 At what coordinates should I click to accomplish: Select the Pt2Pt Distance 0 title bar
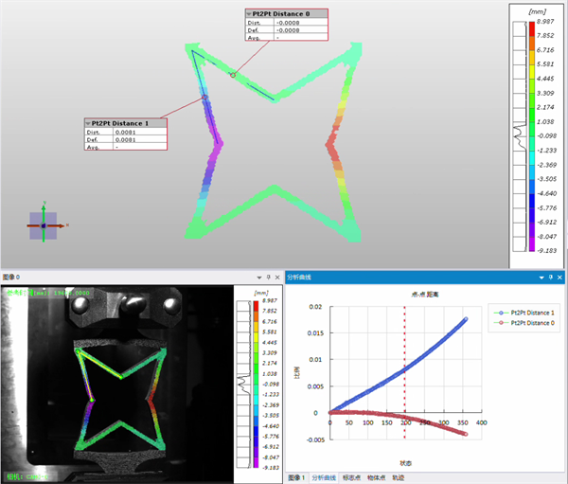(x=287, y=14)
